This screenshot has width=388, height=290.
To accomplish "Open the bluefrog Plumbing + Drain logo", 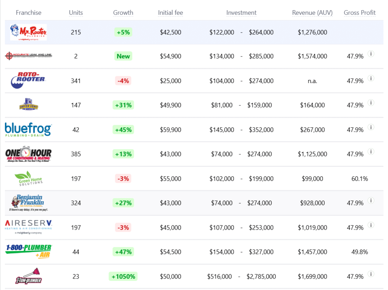I will pos(28,129).
